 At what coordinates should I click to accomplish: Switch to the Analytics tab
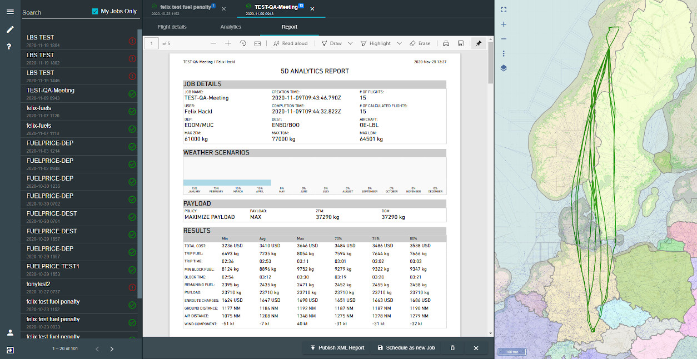(231, 27)
